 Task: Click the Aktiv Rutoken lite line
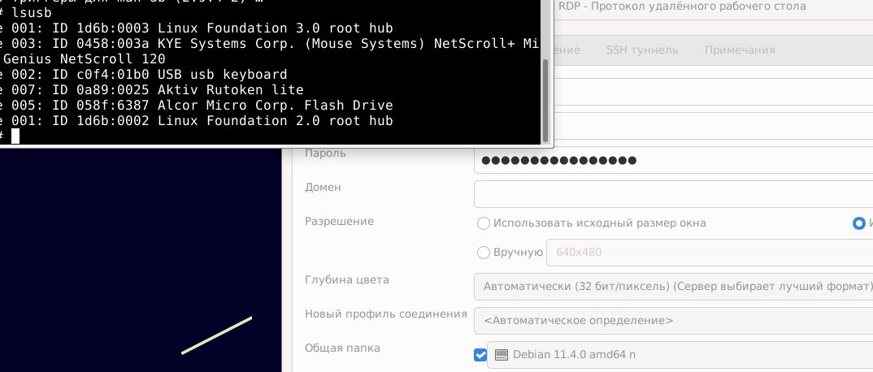151,89
